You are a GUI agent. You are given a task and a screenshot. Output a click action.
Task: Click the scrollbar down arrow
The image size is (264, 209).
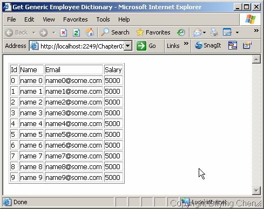point(256,191)
